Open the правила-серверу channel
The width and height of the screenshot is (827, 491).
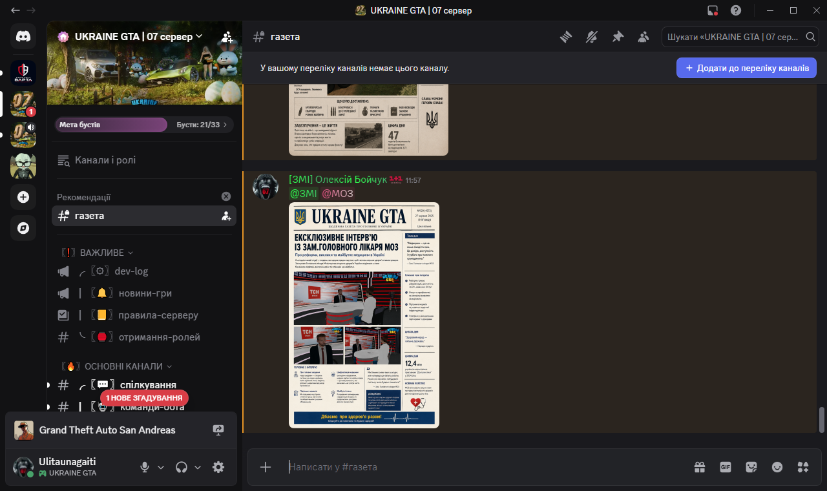144,315
